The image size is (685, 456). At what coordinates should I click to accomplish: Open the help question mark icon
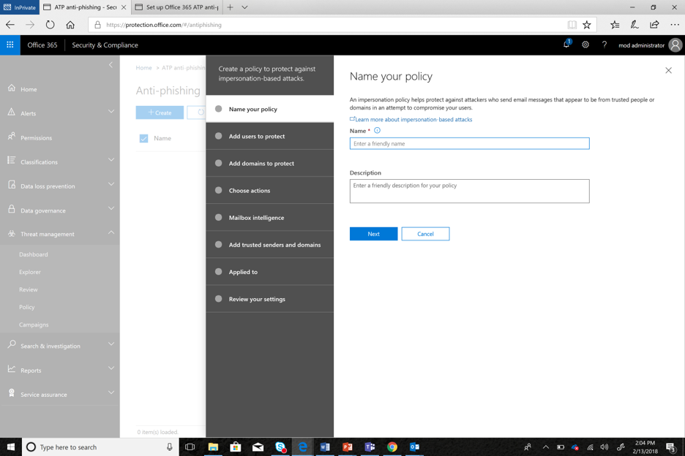[604, 45]
